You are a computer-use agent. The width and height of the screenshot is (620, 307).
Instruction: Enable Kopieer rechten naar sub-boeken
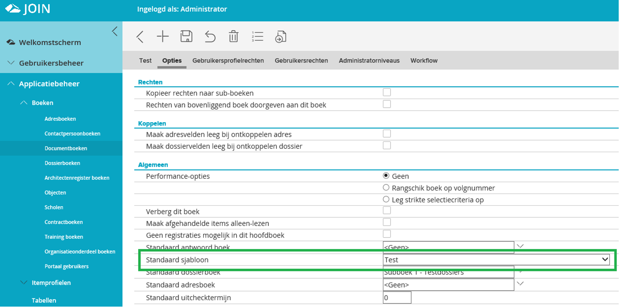click(387, 92)
